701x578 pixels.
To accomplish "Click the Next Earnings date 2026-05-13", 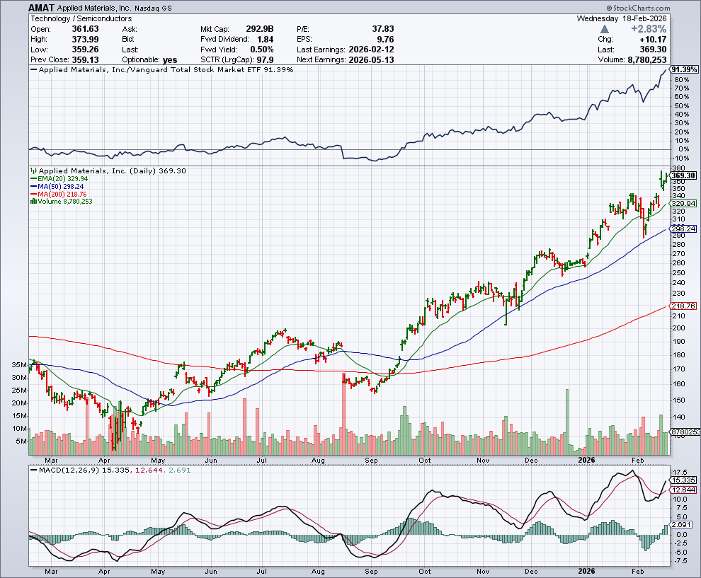I will click(372, 60).
